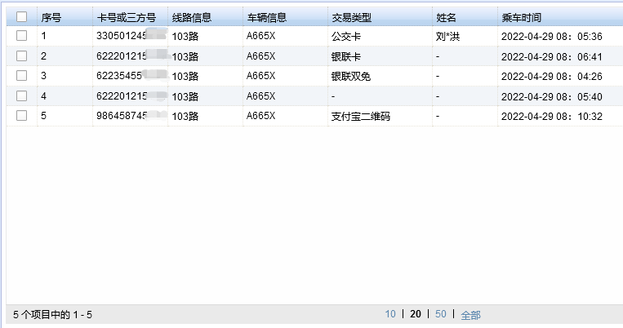The image size is (623, 328).
Task: Switch to 50 items per page
Action: [440, 314]
